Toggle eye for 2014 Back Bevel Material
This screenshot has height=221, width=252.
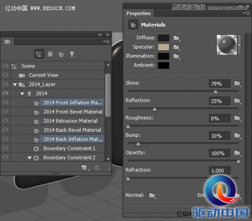(6, 129)
